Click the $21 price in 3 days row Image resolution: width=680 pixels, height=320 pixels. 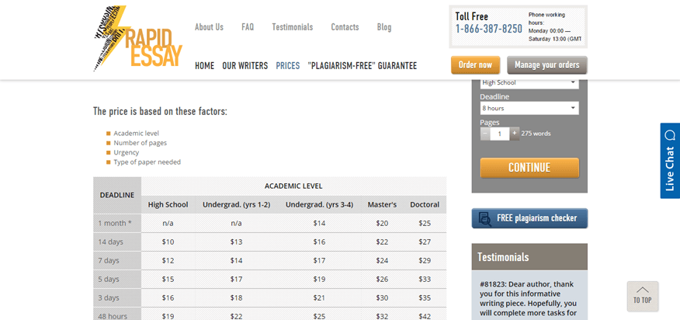(x=319, y=297)
